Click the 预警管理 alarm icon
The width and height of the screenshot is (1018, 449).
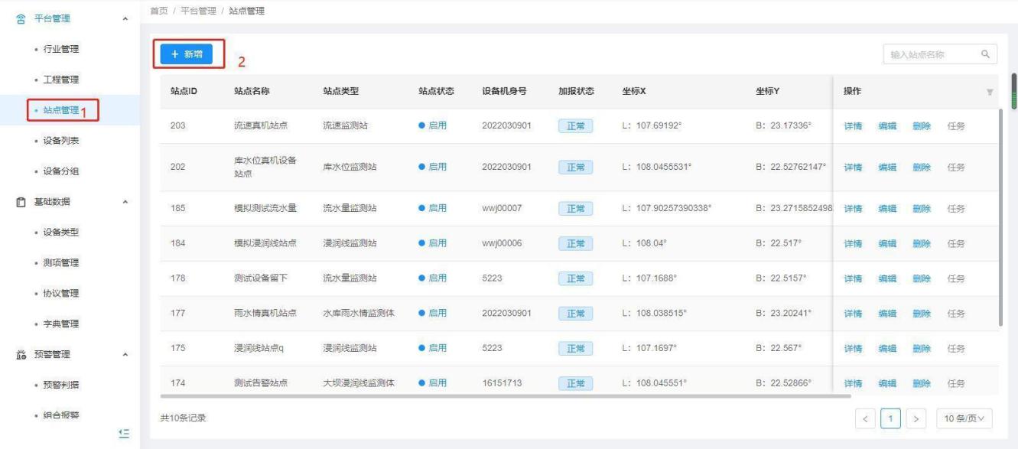[21, 354]
